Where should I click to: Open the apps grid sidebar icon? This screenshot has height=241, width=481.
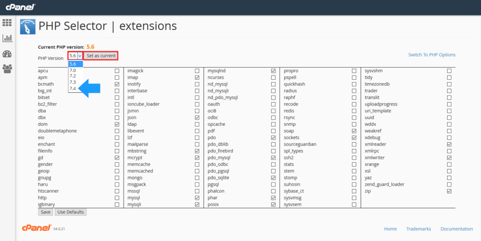(x=7, y=23)
